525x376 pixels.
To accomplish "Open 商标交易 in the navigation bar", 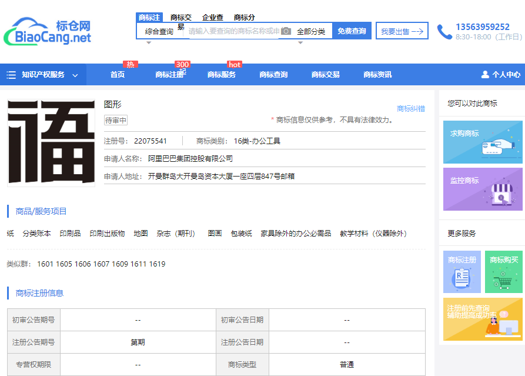I will point(326,74).
